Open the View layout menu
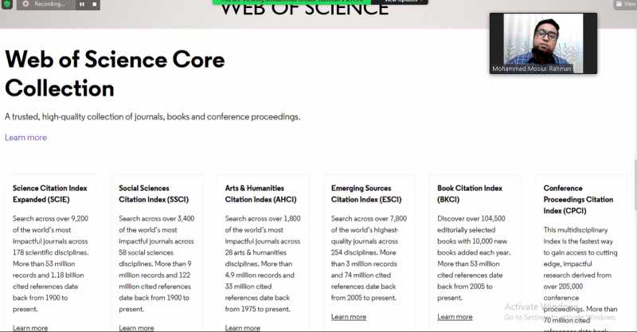Image resolution: width=637 pixels, height=332 pixels. pos(624,4)
